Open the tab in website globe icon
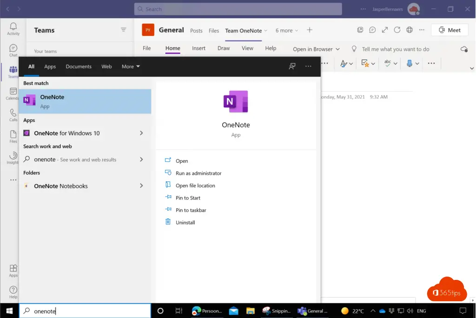Viewport: 476px width, 318px height. [410, 30]
